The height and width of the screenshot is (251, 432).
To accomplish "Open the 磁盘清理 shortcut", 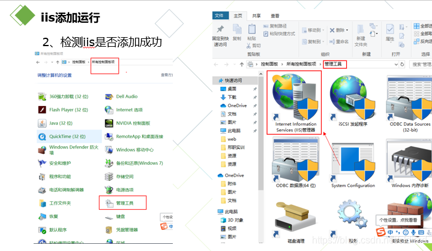I will [x=296, y=222].
